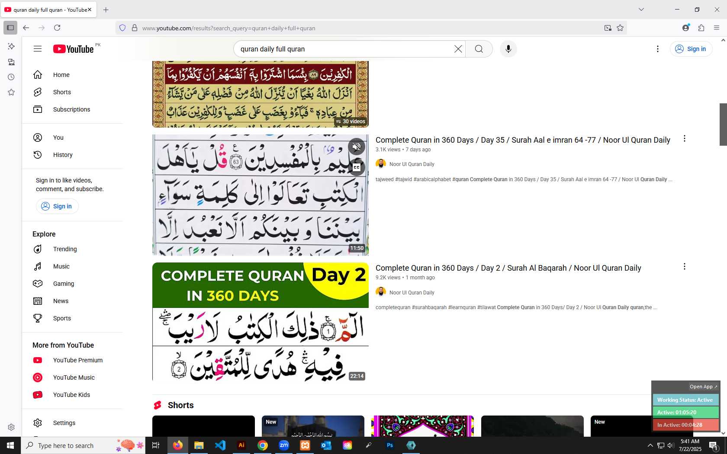Viewport: 727px width, 454px height.
Task: Click Open App in status widget
Action: point(703,387)
